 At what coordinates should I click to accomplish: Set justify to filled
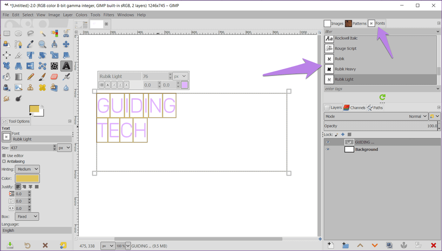tap(37, 187)
